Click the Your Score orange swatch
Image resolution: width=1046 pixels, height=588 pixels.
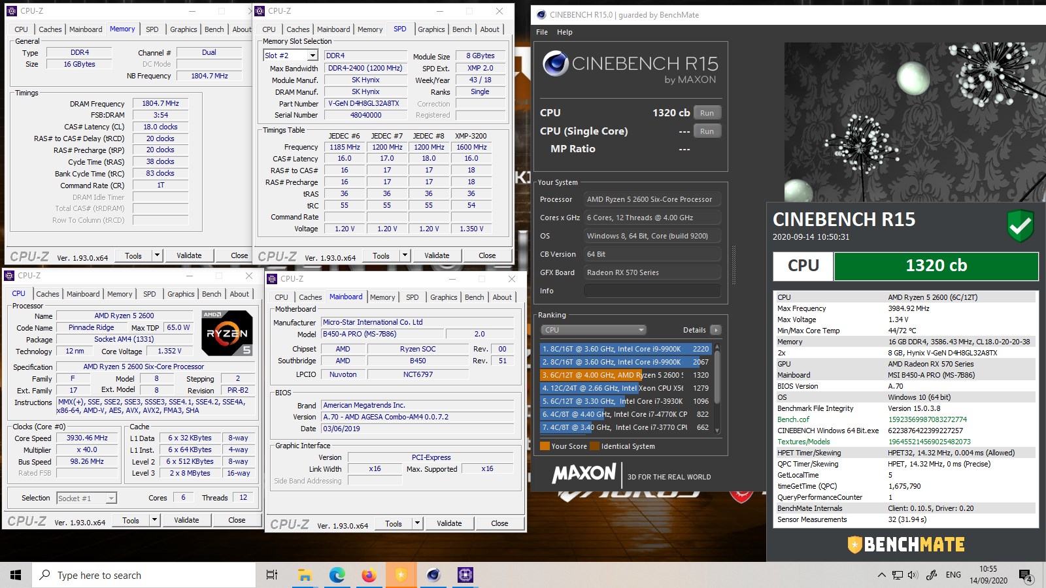click(x=545, y=446)
